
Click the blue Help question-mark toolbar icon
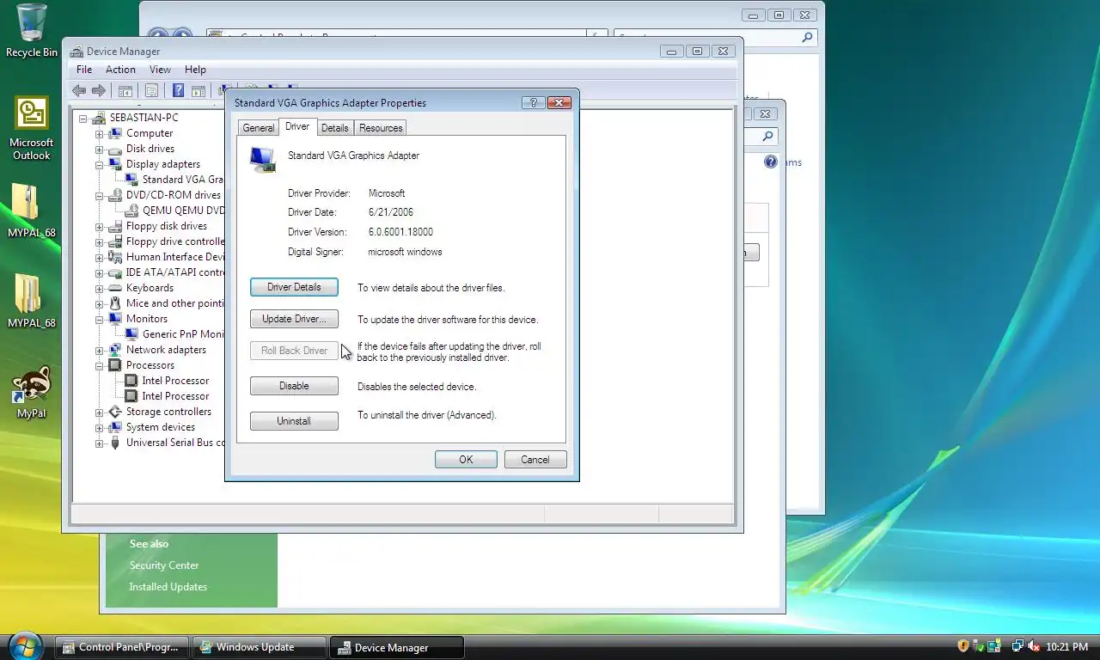pos(178,90)
